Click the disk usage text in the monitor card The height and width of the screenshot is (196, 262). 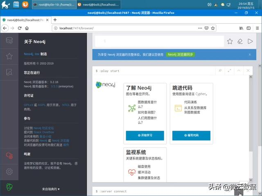pos(144,167)
